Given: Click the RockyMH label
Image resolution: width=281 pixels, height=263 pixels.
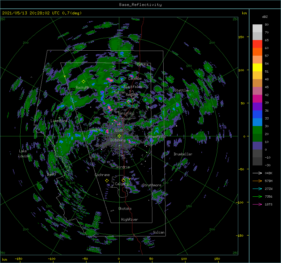Looking at the screenshot, I should [82, 88].
